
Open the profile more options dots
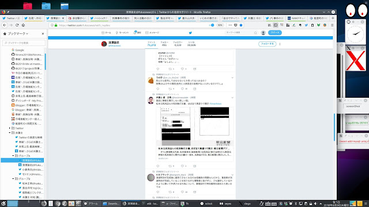[280, 44]
